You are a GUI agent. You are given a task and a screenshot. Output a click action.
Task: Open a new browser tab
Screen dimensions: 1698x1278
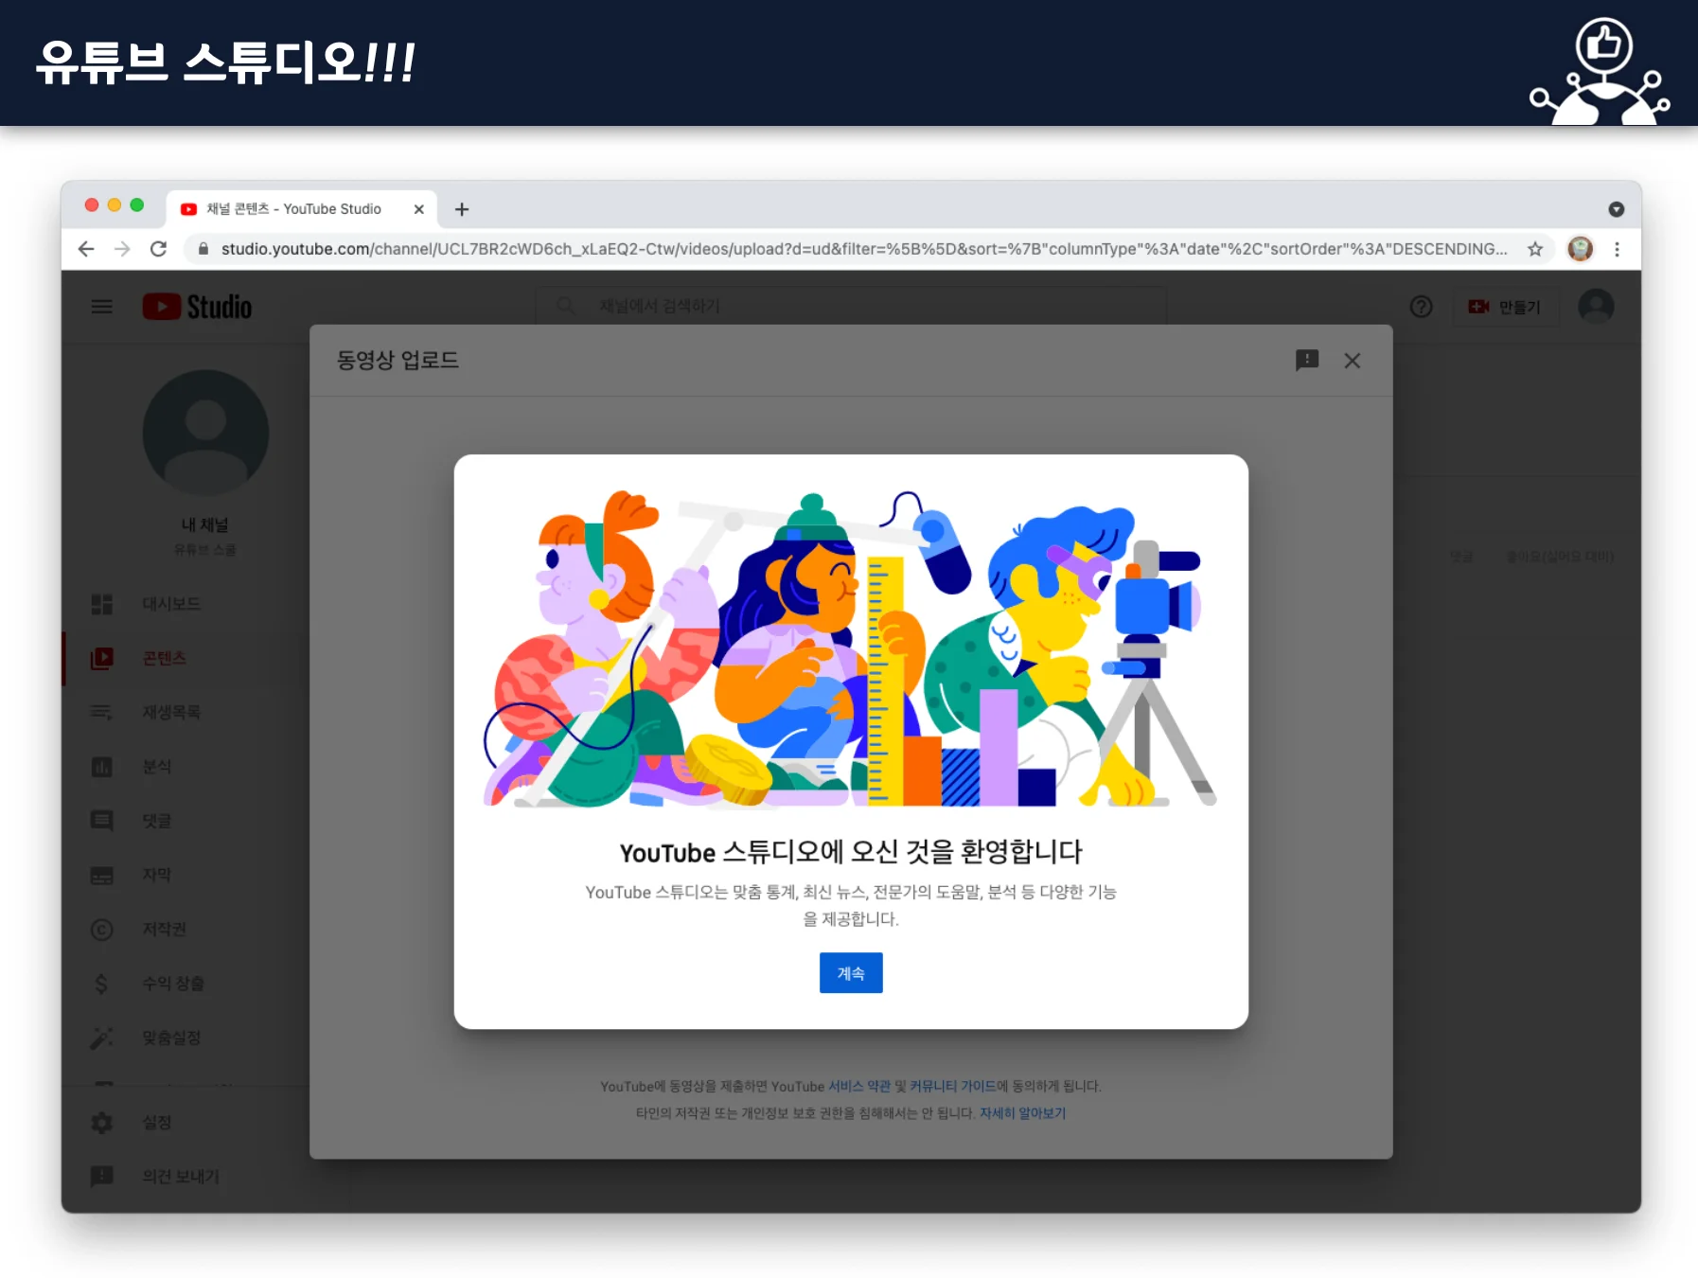462,209
